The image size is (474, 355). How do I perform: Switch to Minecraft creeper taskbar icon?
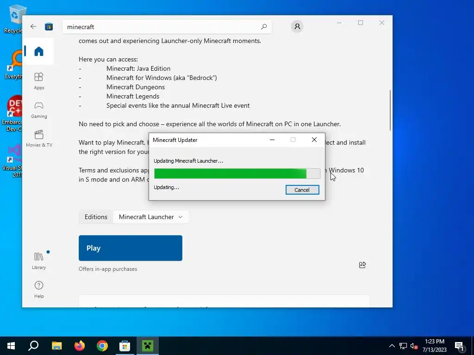(x=148, y=346)
